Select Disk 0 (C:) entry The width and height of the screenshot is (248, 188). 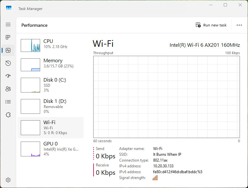point(51,85)
